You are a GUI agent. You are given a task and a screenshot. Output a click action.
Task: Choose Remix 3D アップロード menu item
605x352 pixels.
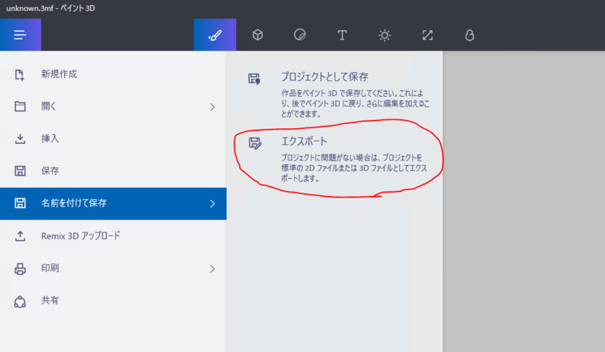coord(113,235)
